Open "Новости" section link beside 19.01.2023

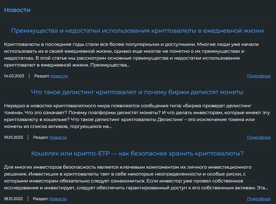pos(58,137)
